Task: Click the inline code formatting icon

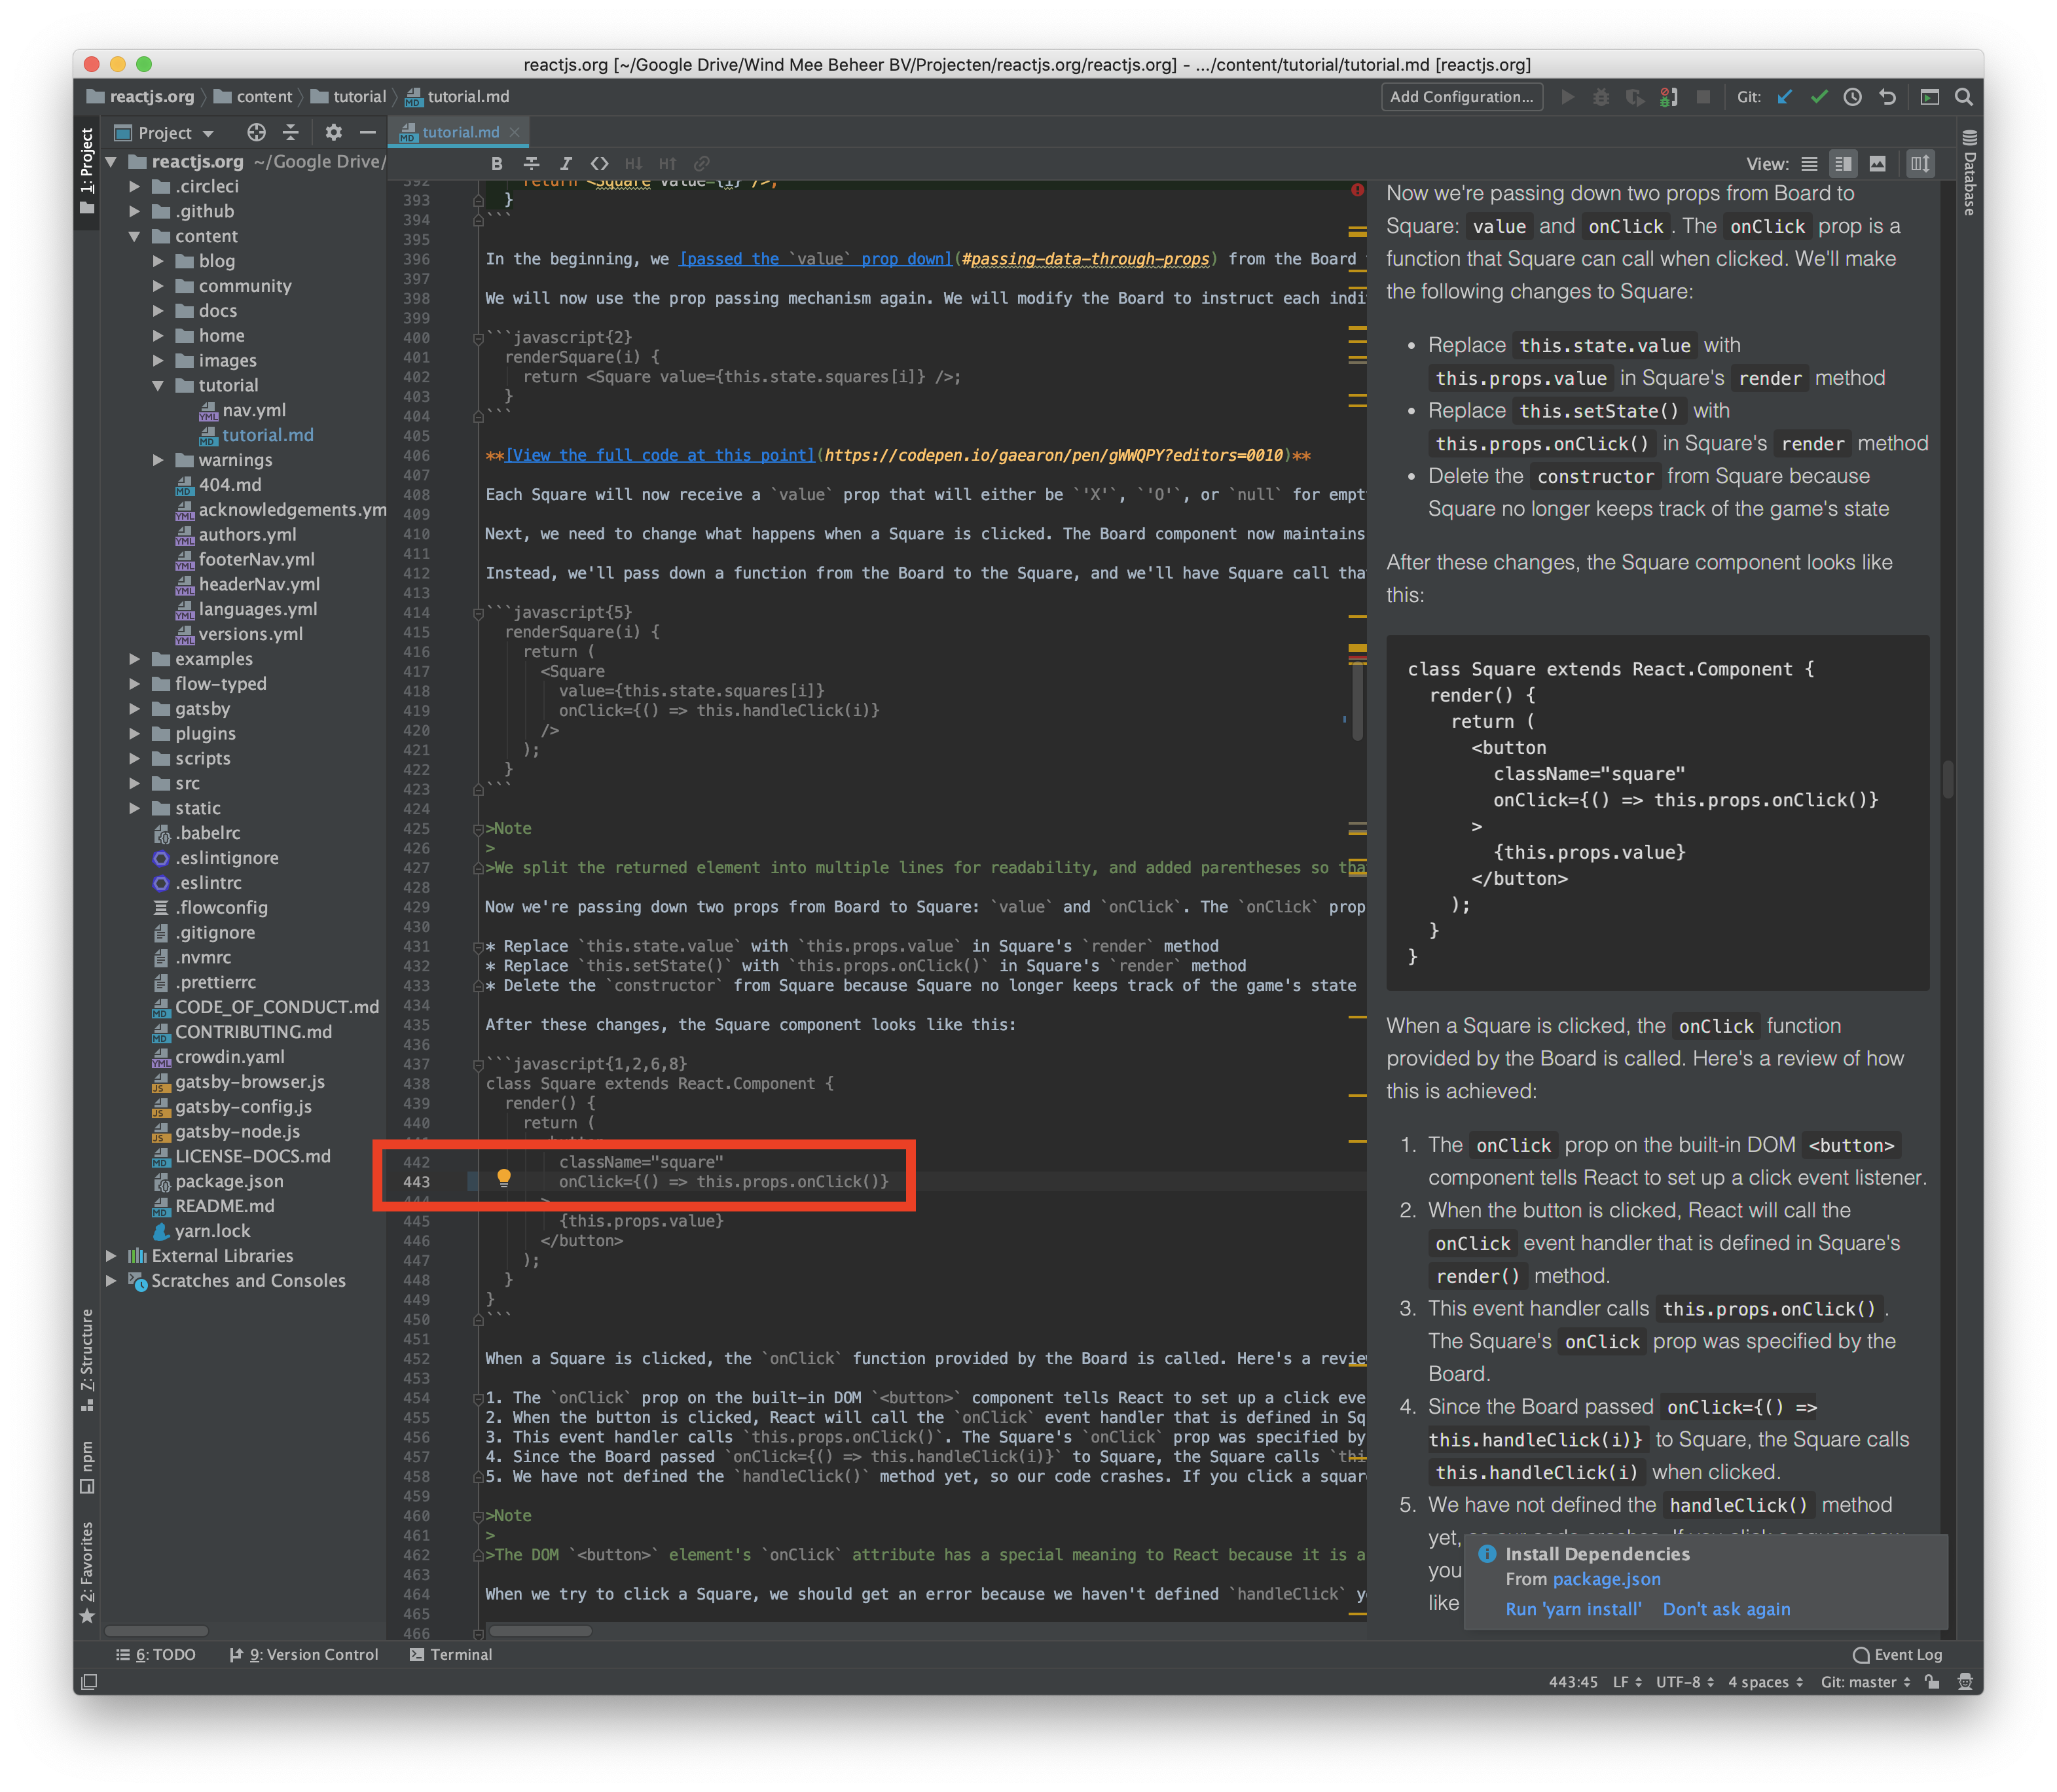Action: point(599,163)
